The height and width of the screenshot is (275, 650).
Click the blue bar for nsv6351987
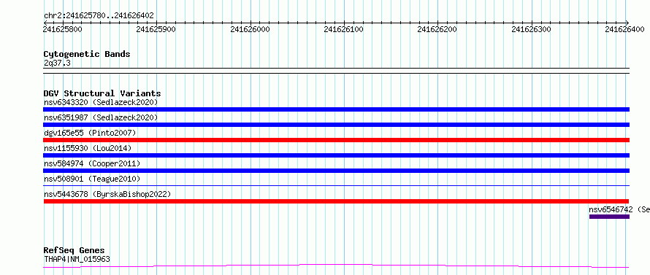click(336, 125)
